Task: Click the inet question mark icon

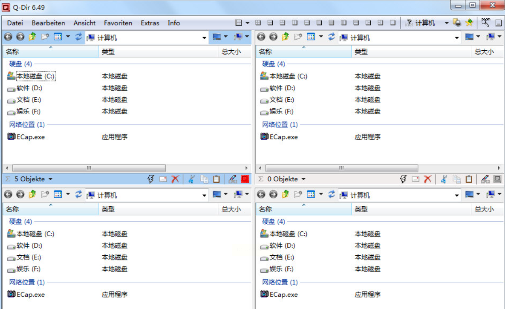Action: coord(409,23)
